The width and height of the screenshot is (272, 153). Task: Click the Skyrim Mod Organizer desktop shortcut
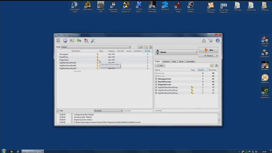[224, 8]
